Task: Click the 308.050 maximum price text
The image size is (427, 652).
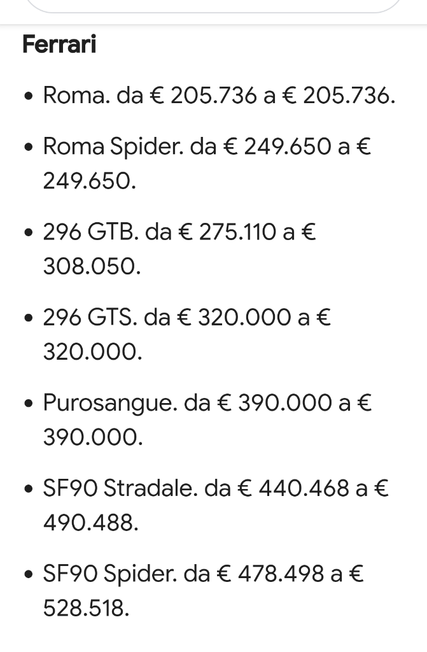Action: [x=92, y=267]
